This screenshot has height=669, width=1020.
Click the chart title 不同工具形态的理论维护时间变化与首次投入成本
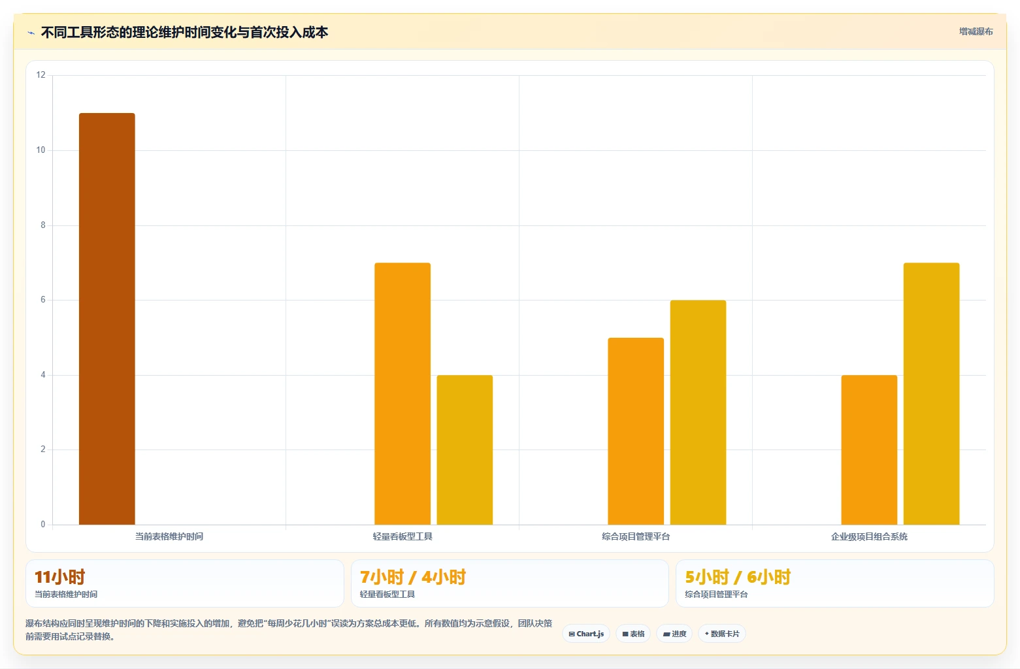(x=184, y=32)
